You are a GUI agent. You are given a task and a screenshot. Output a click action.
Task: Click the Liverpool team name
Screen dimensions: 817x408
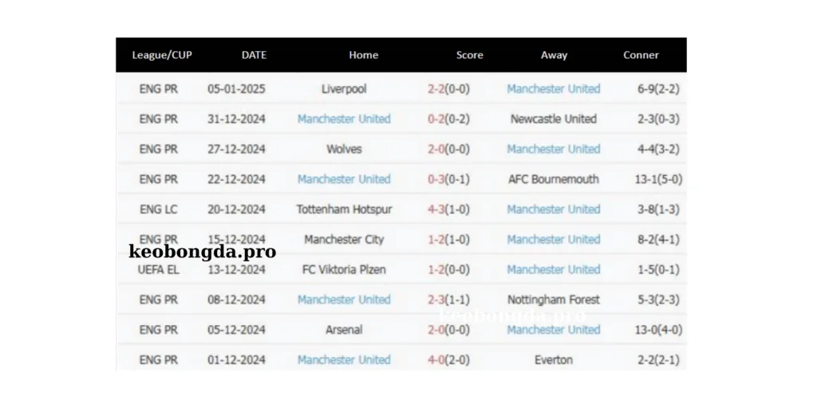pos(344,88)
